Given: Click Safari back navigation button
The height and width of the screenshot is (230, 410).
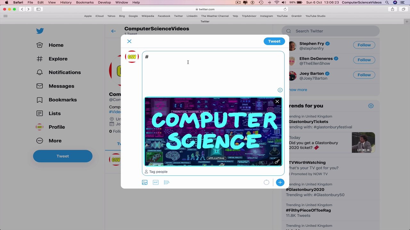Looking at the screenshot, I should pyautogui.click(x=22, y=9).
